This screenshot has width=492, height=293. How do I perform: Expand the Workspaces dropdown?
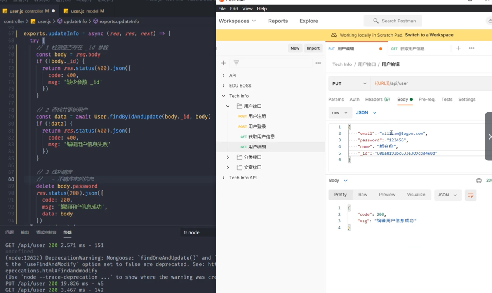coord(237,21)
